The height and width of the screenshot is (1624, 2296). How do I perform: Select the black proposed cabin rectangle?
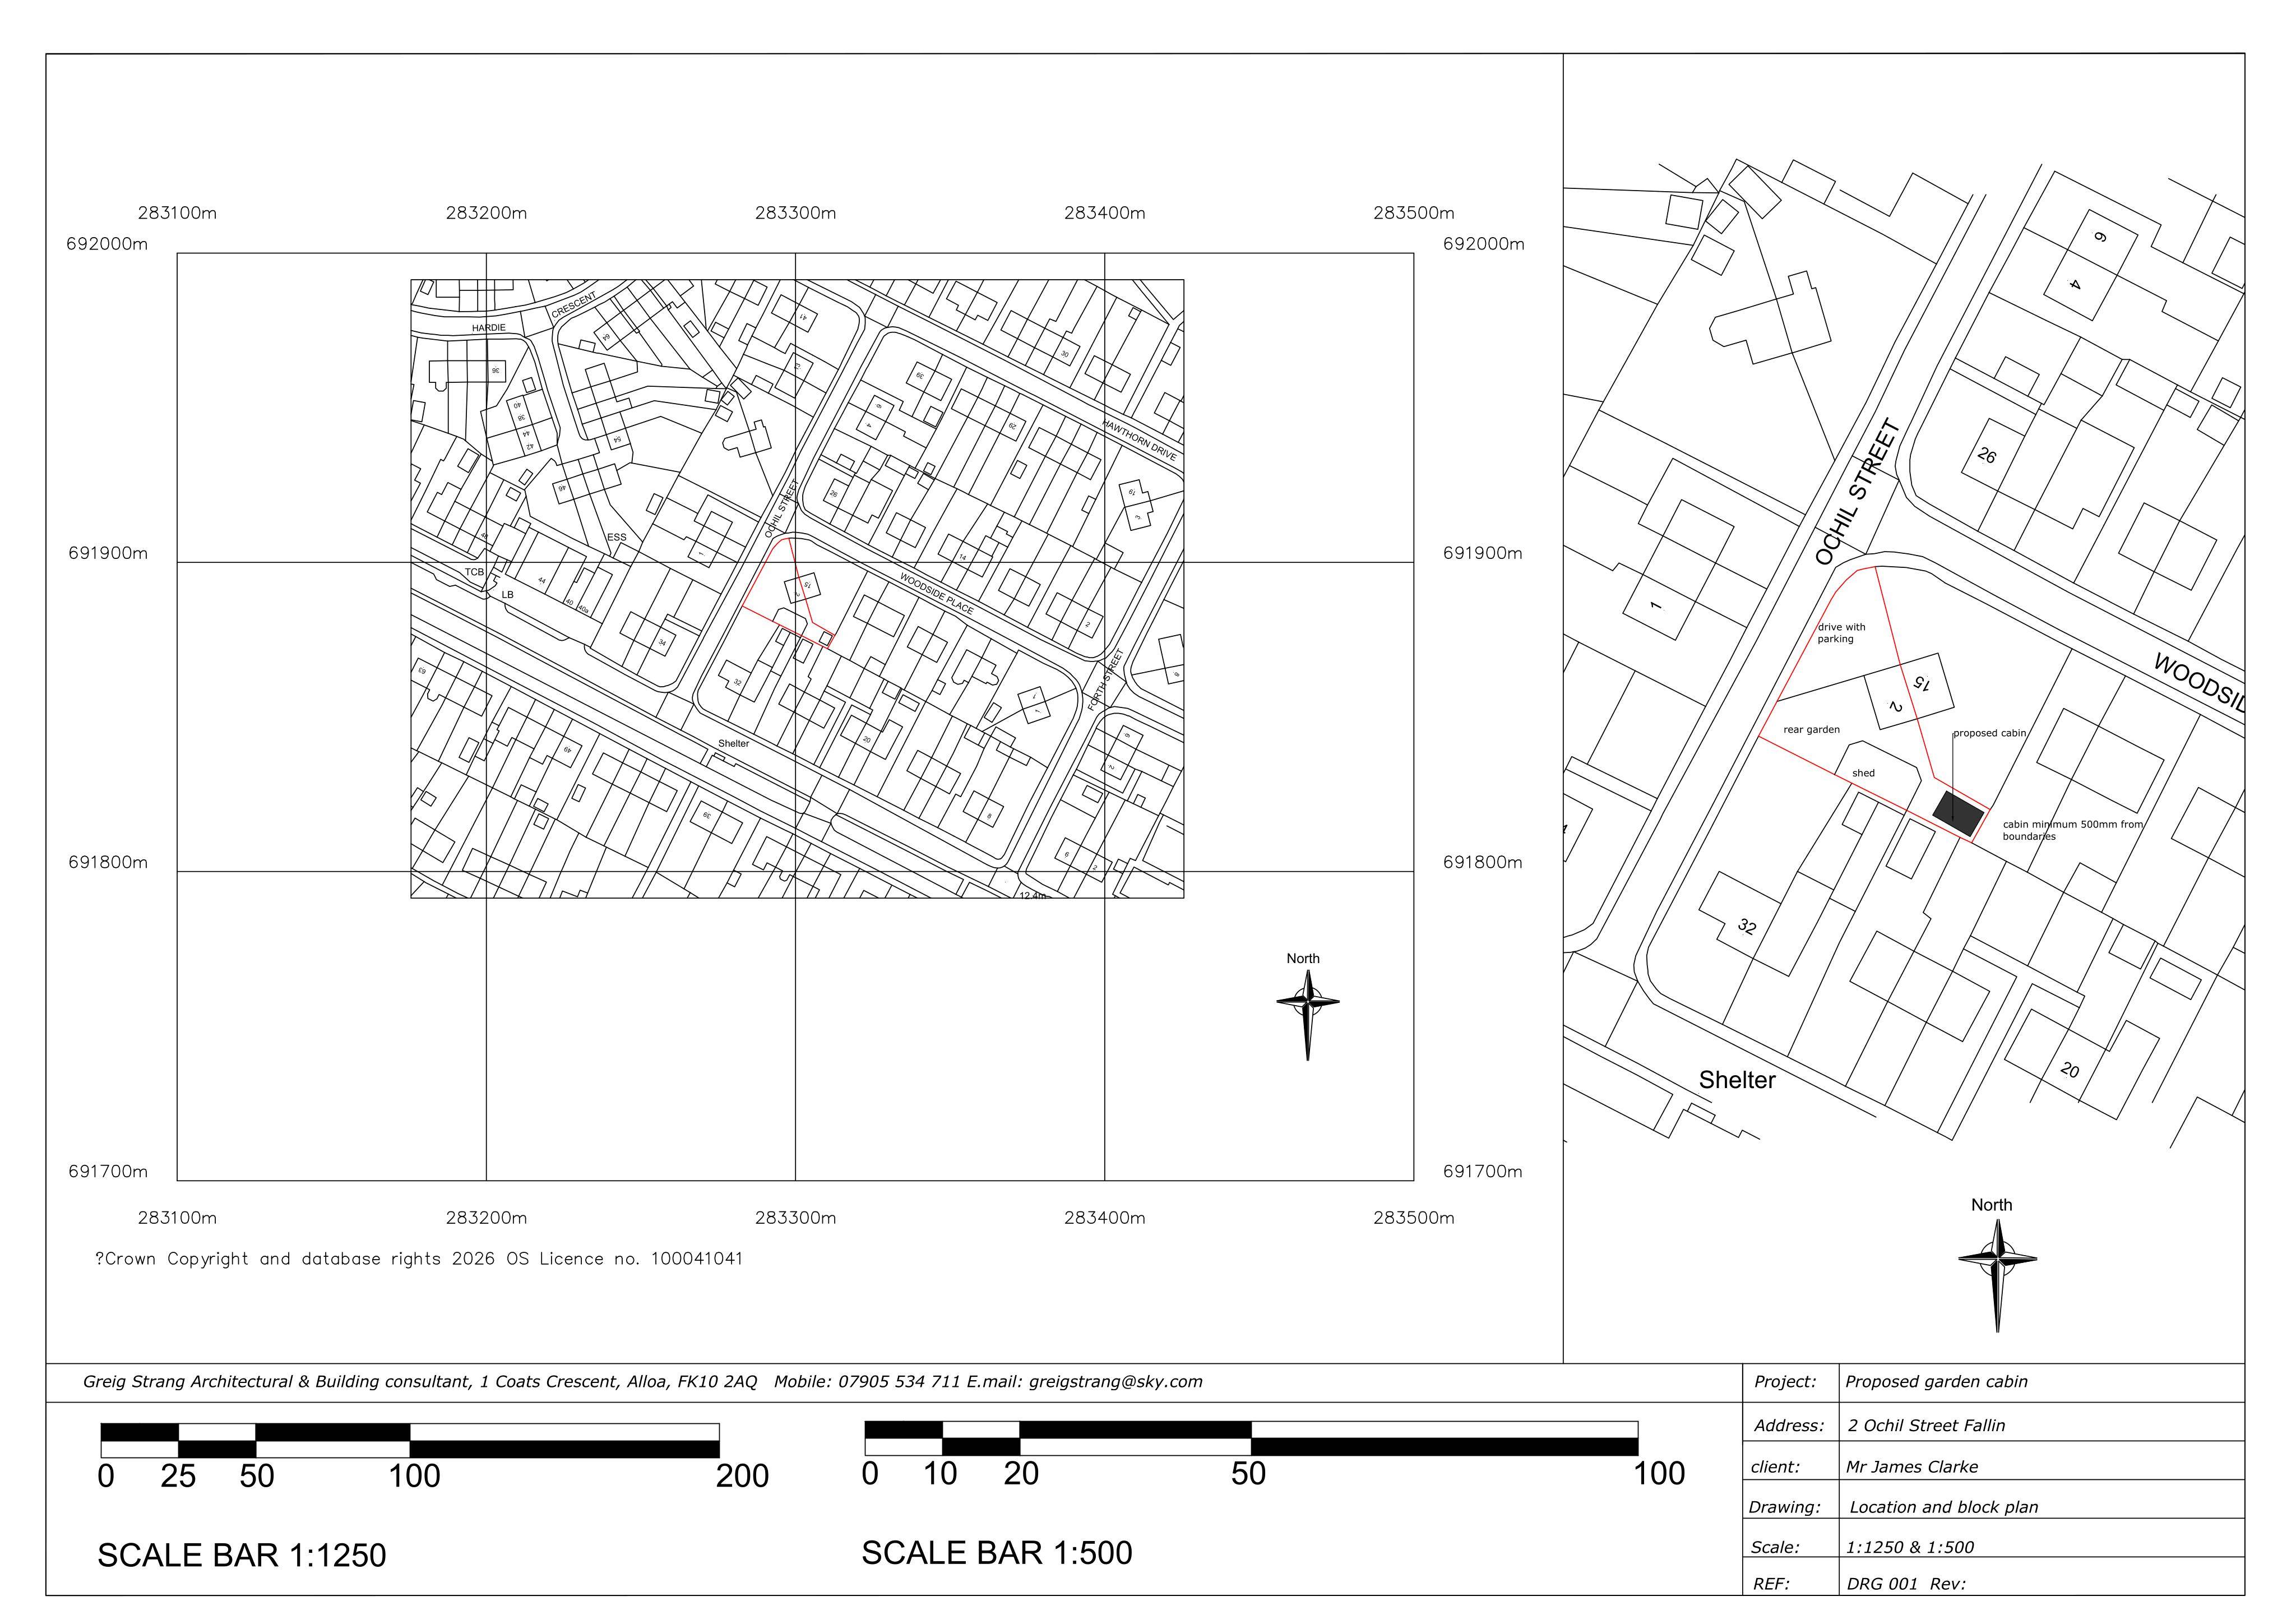pyautogui.click(x=1958, y=813)
